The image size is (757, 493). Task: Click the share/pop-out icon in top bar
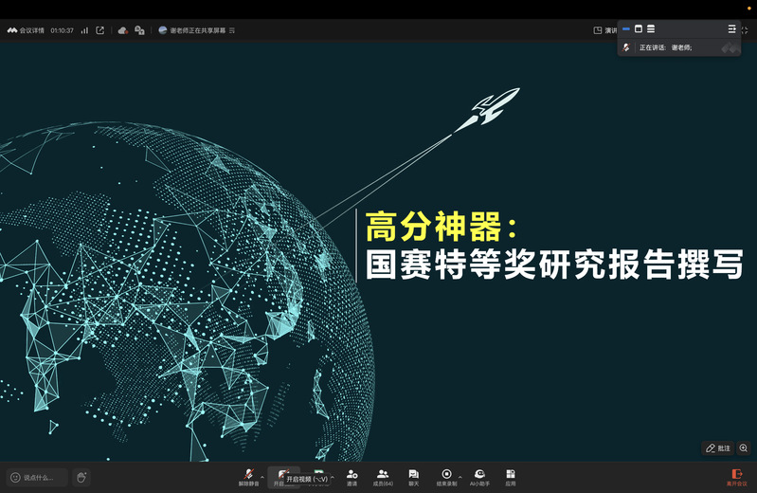pyautogui.click(x=100, y=30)
